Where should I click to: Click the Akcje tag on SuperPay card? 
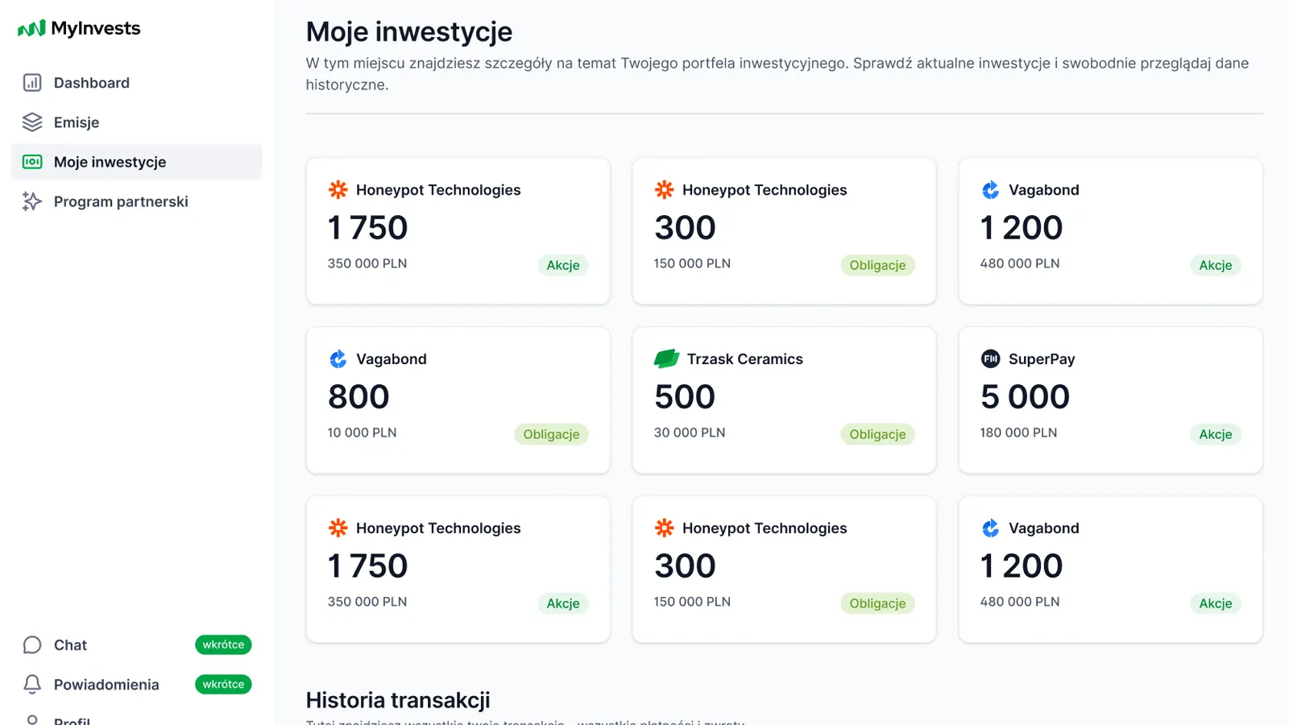1215,434
